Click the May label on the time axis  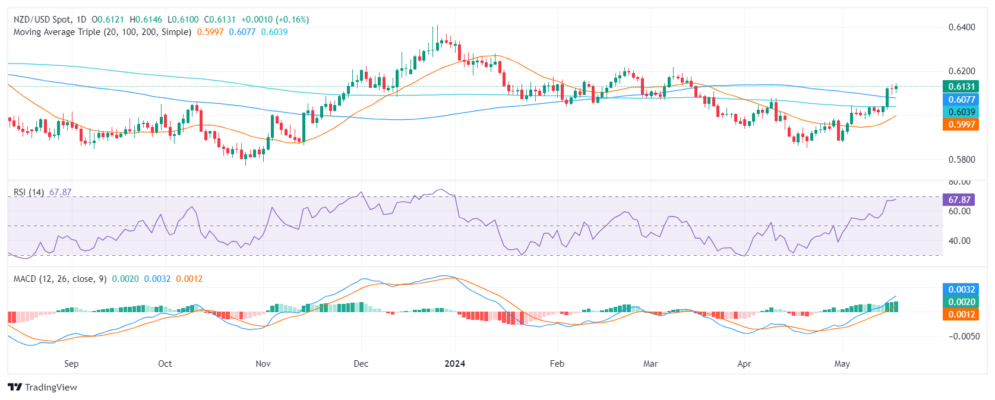click(842, 364)
